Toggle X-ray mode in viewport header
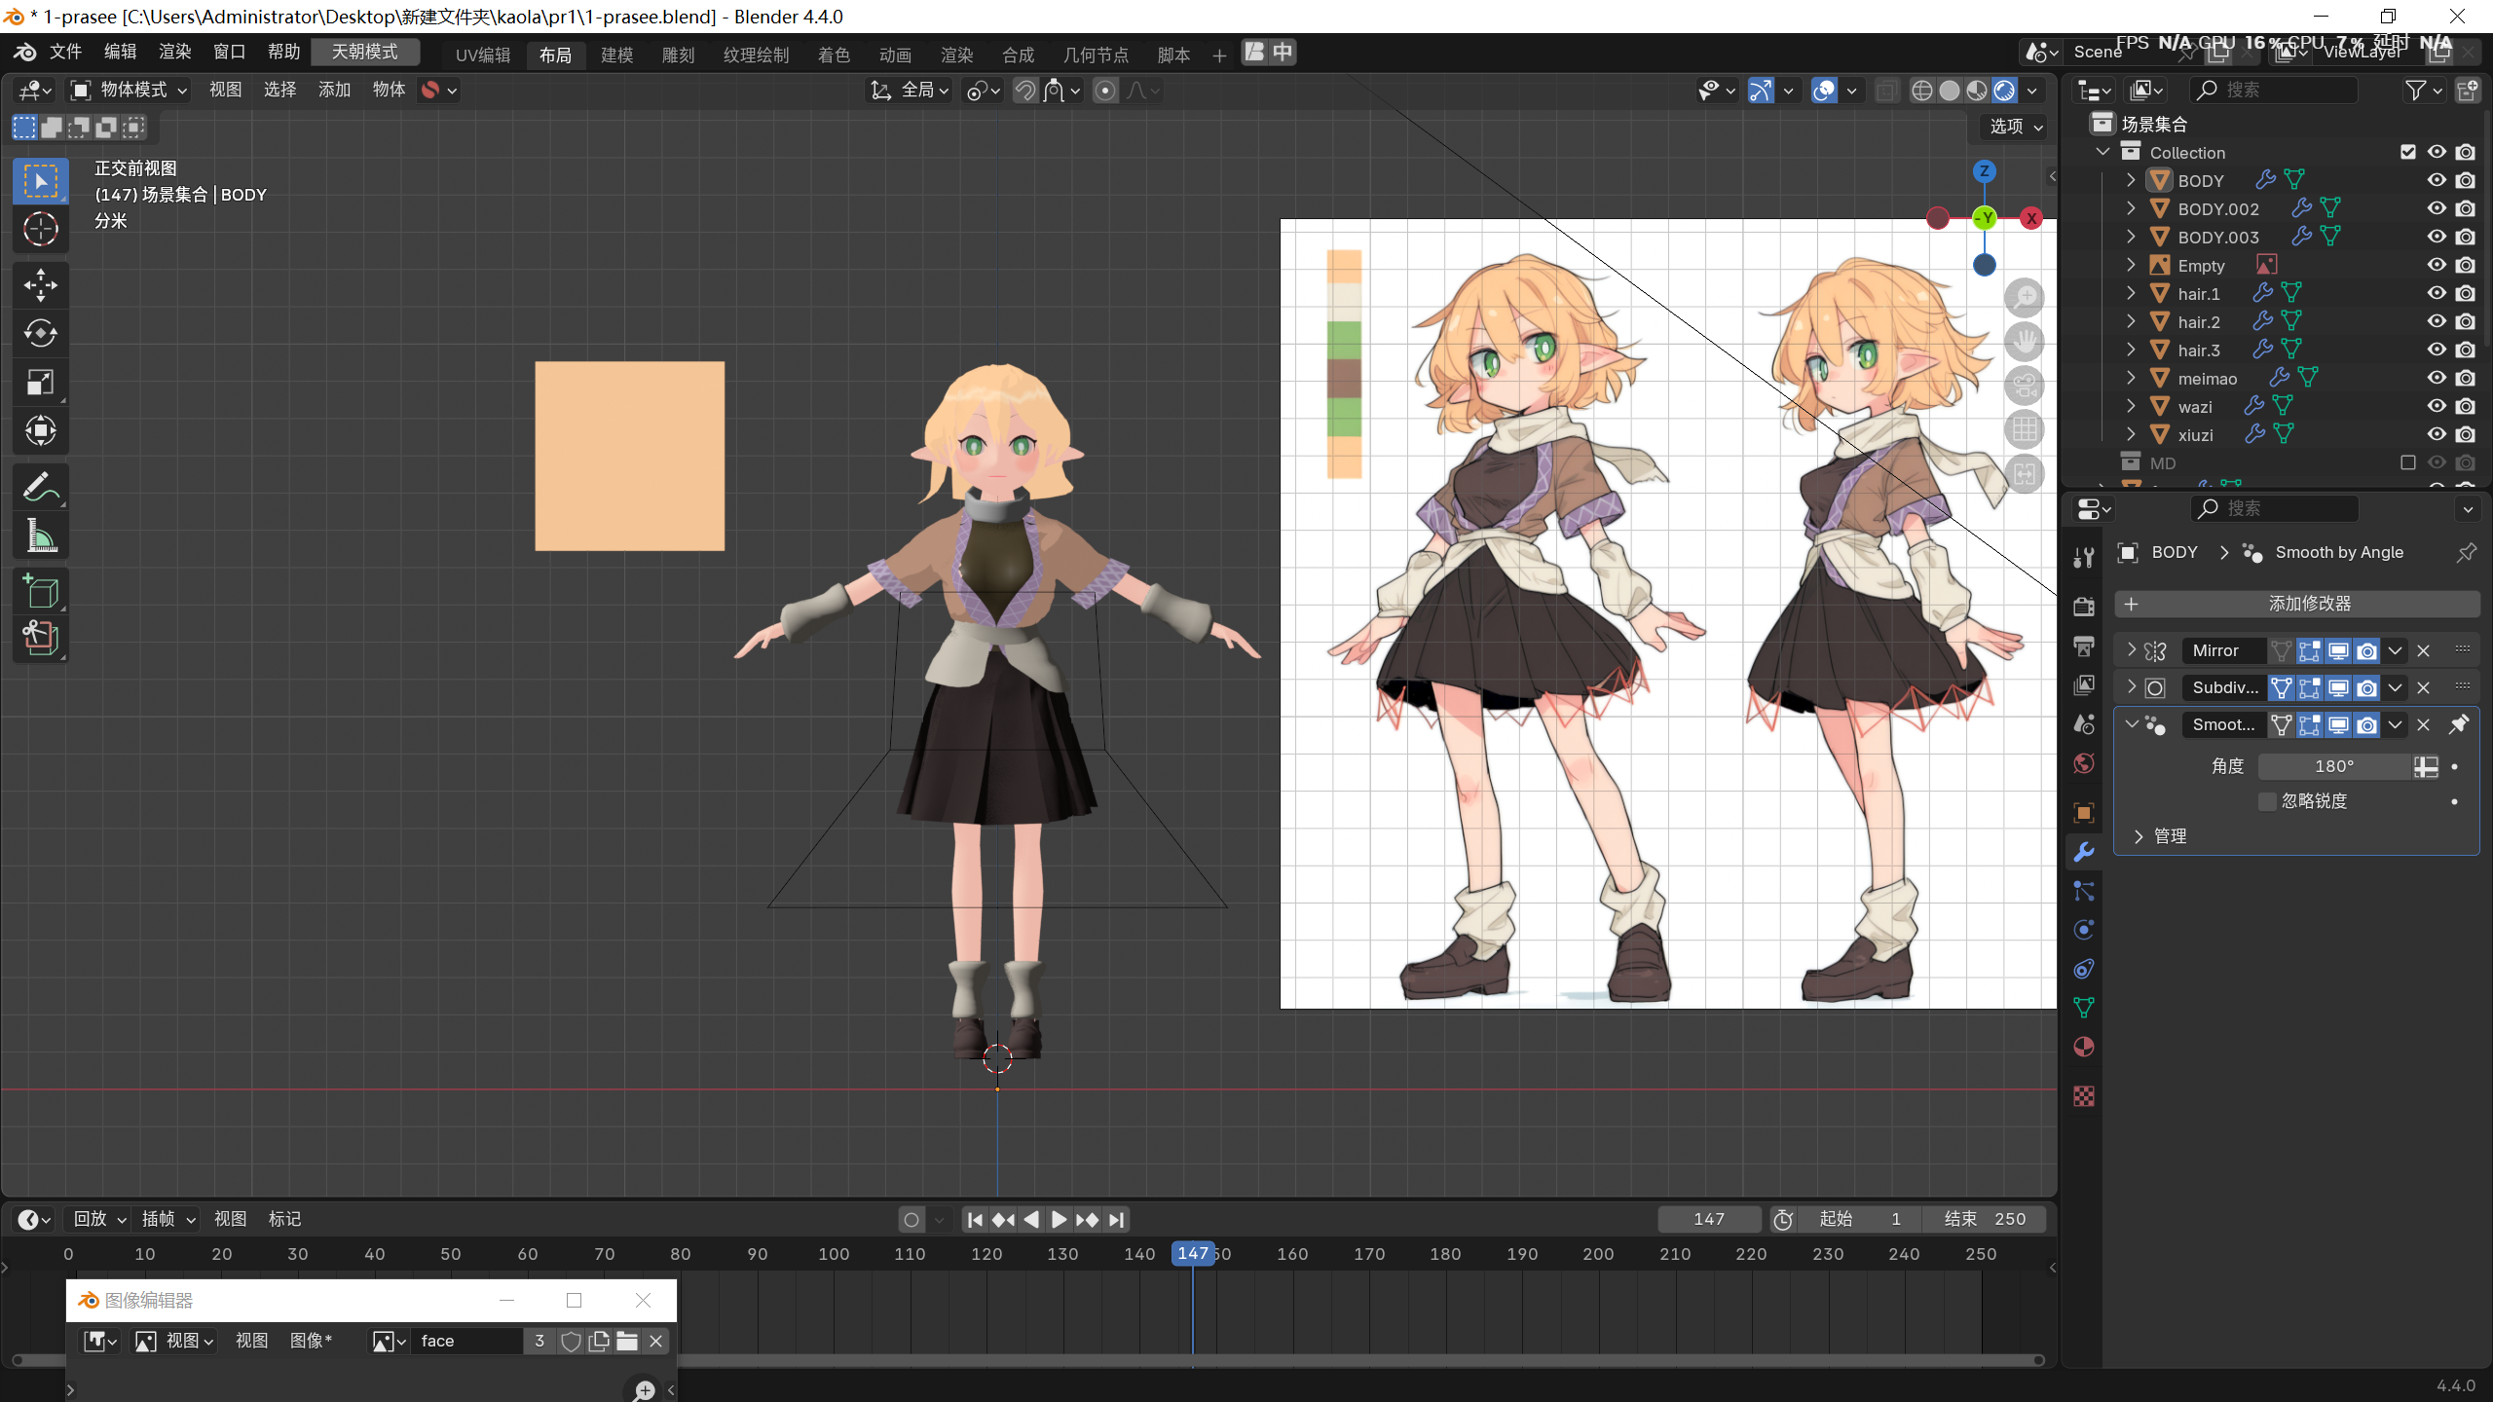 pos(1886,91)
